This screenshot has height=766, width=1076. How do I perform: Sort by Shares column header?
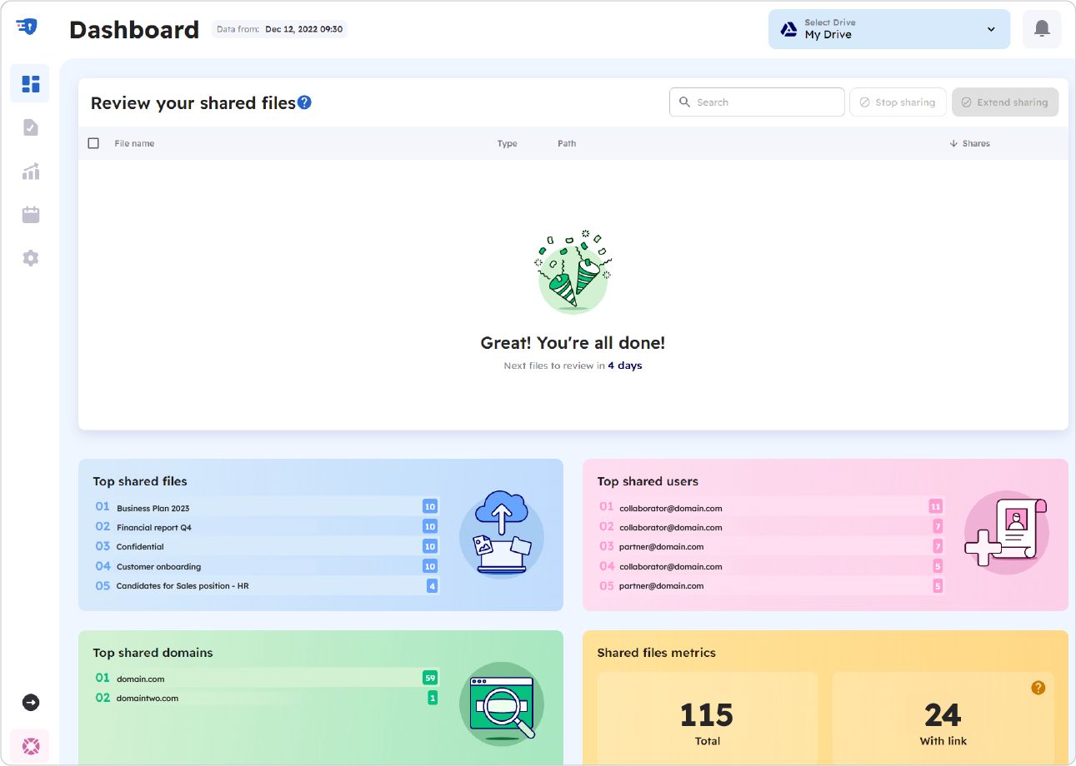969,143
